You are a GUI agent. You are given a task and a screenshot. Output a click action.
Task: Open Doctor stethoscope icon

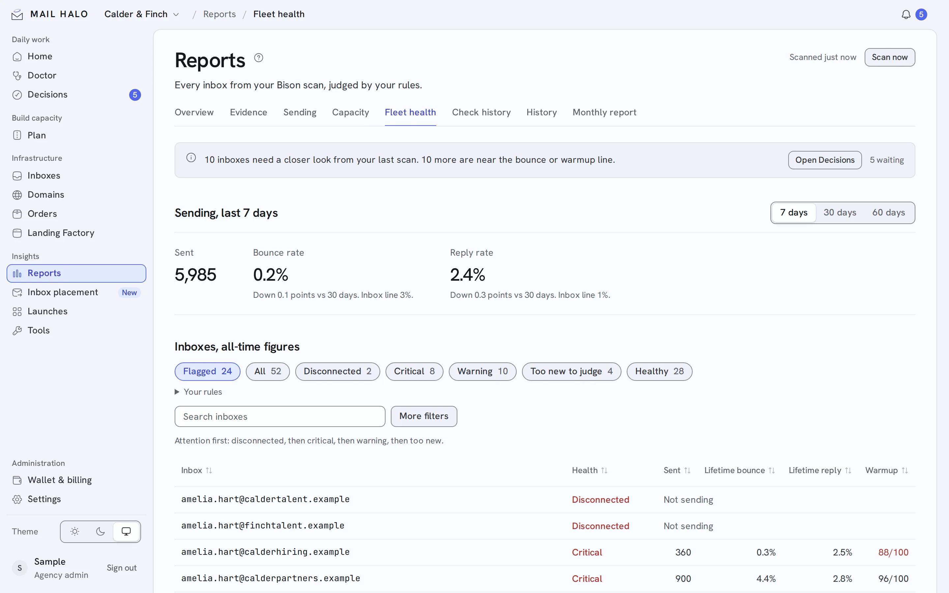(x=17, y=75)
